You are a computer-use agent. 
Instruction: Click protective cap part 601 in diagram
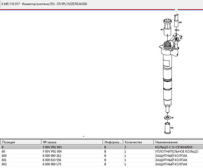(167, 28)
